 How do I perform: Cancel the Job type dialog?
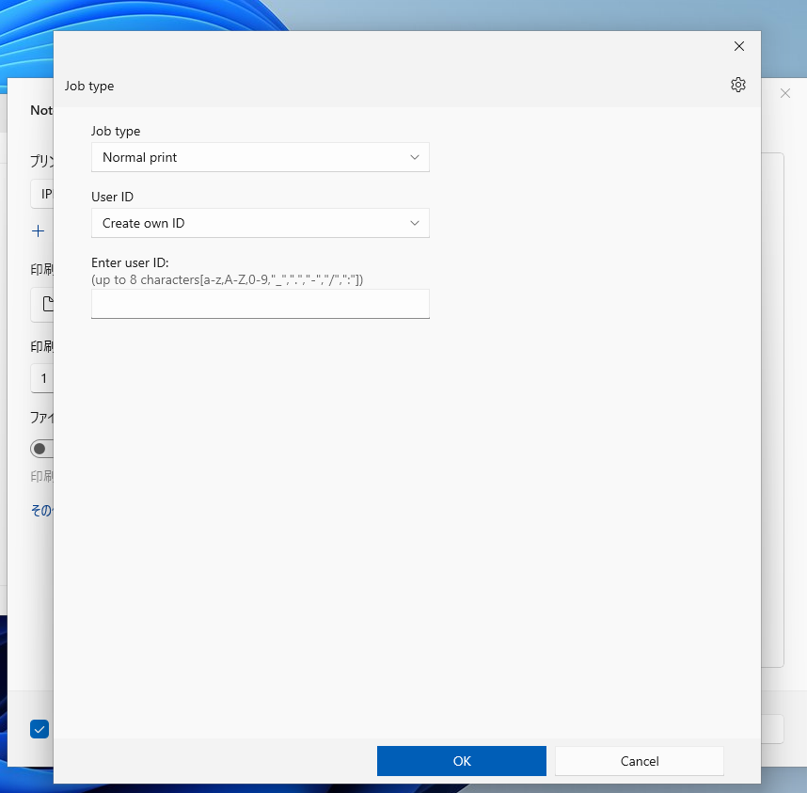(639, 761)
